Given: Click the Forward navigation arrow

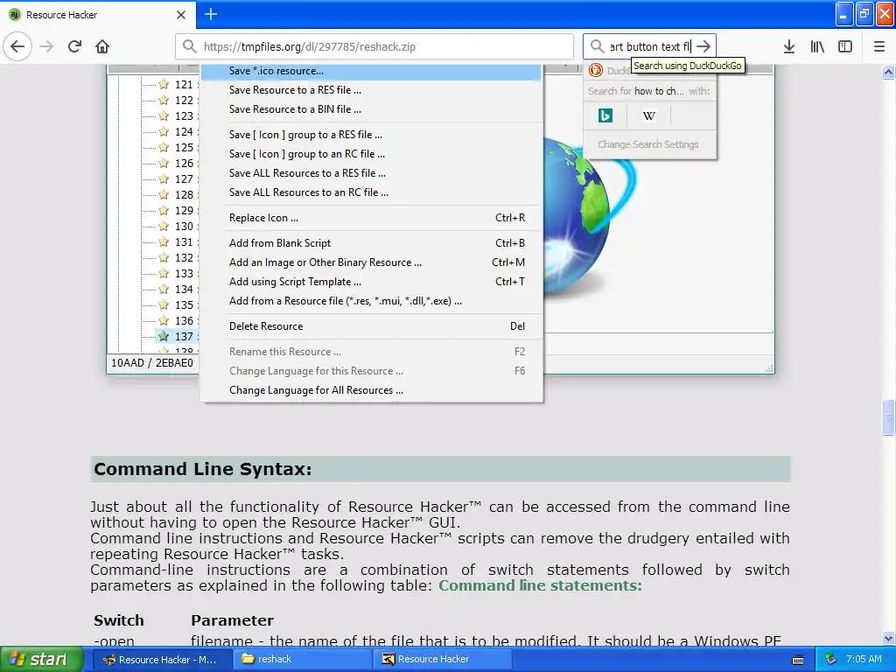Looking at the screenshot, I should (46, 46).
